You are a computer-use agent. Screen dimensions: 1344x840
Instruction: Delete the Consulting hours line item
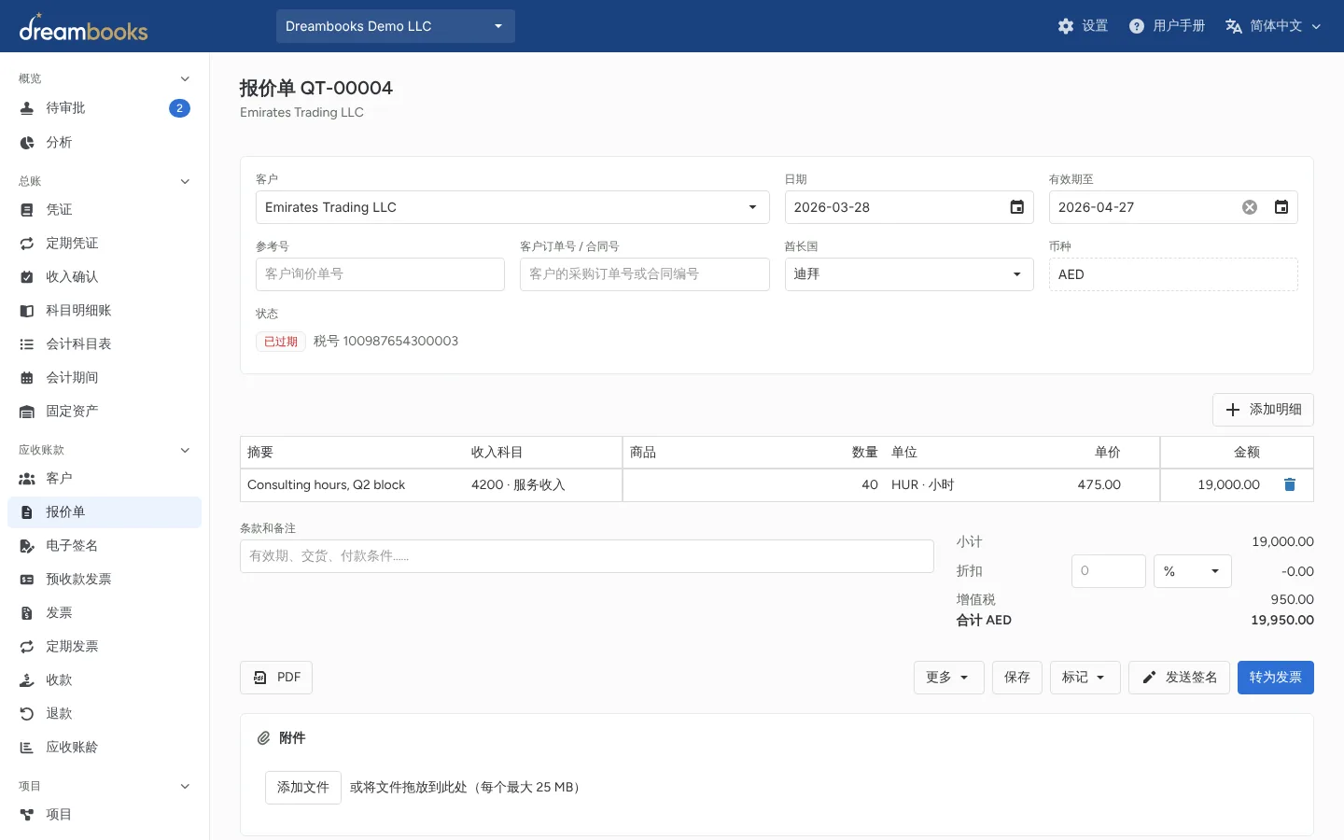(x=1290, y=484)
